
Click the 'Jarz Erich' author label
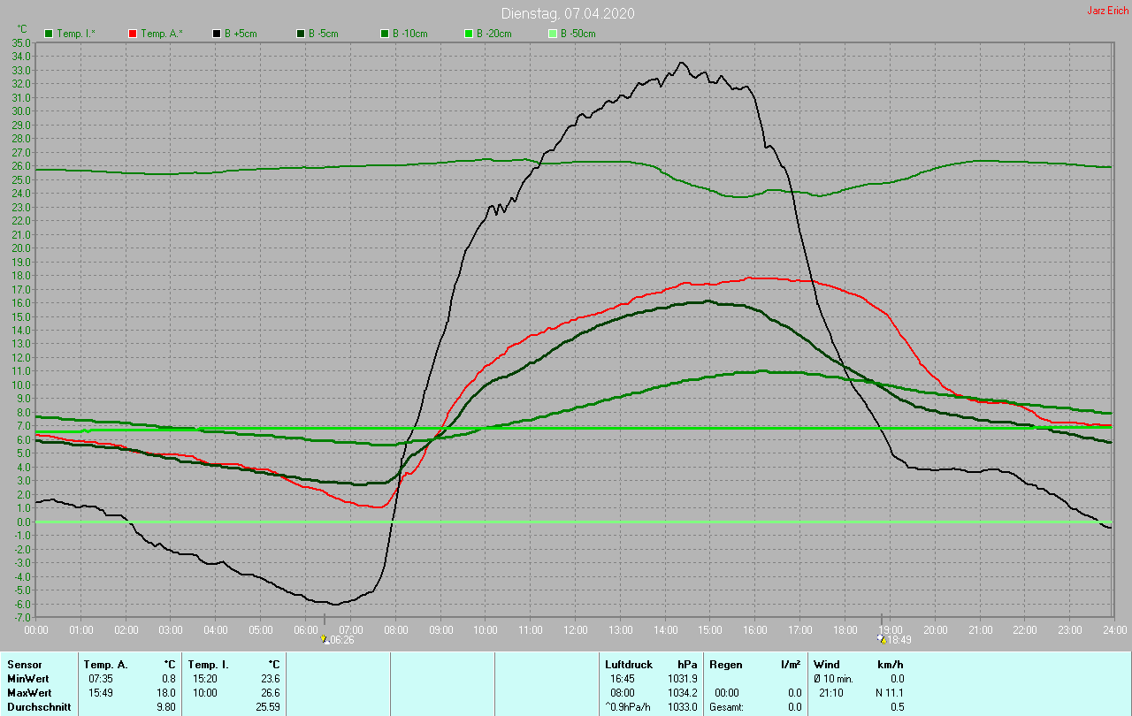coord(1107,11)
